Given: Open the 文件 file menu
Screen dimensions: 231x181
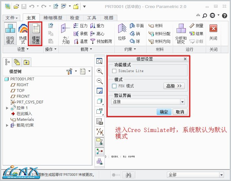Looking at the screenshot, I should click(12, 18).
